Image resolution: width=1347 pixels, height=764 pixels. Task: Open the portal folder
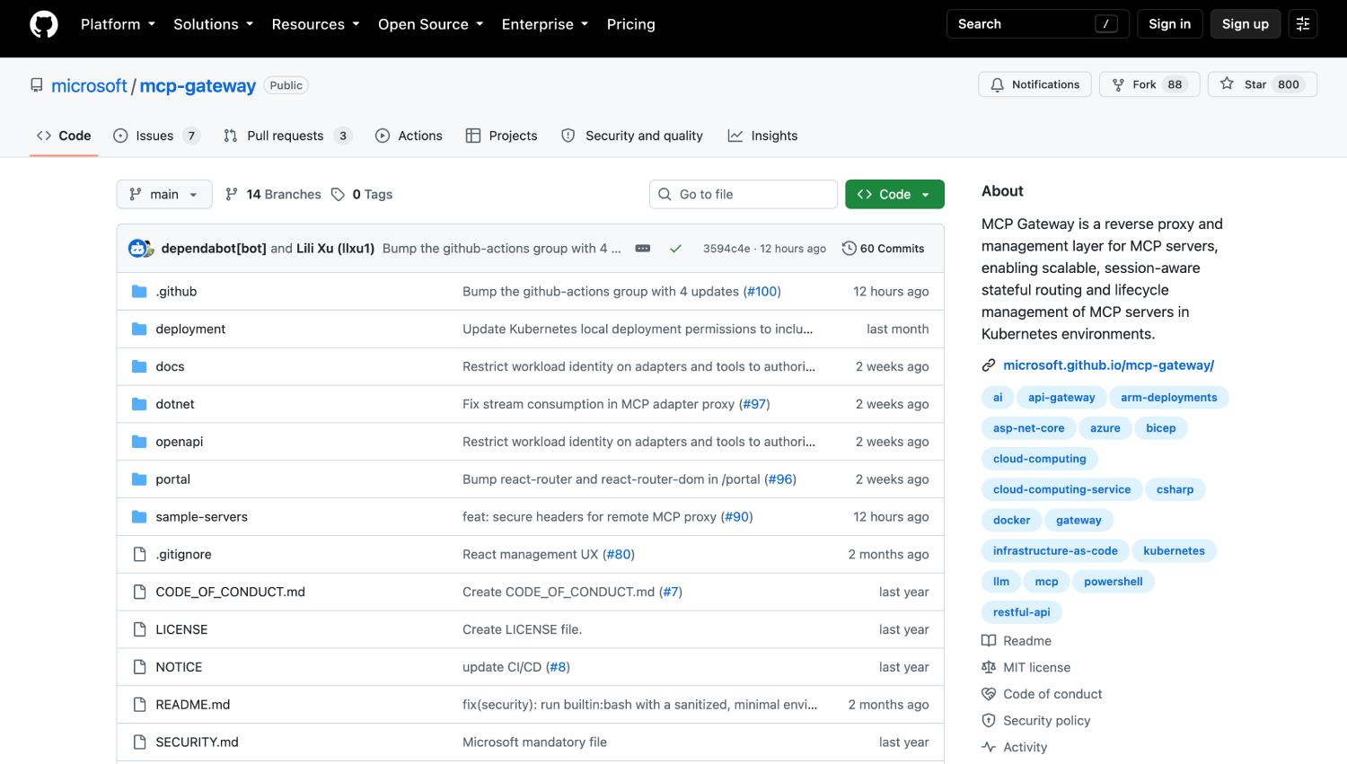172,480
